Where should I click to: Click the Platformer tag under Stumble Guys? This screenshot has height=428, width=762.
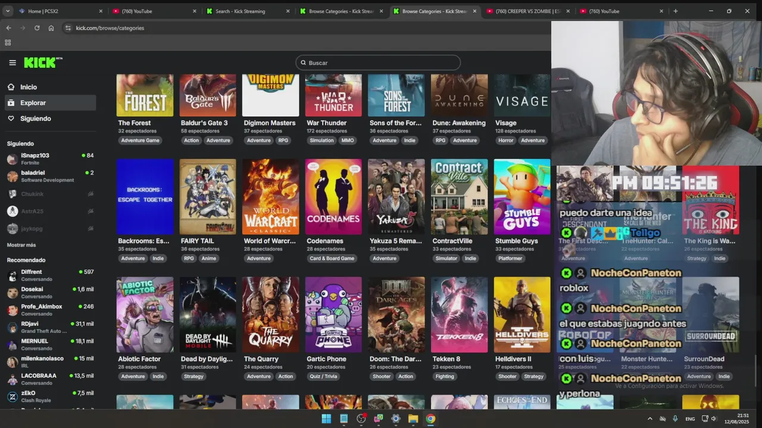(510, 259)
